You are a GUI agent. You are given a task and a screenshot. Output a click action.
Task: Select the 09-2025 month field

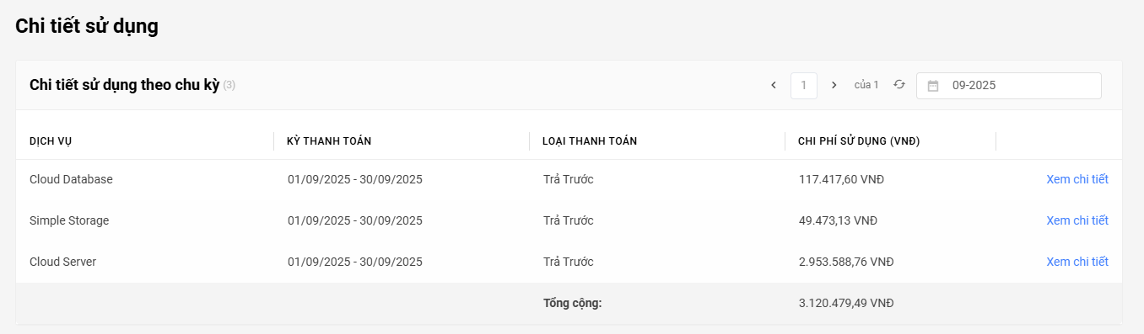(x=1009, y=86)
